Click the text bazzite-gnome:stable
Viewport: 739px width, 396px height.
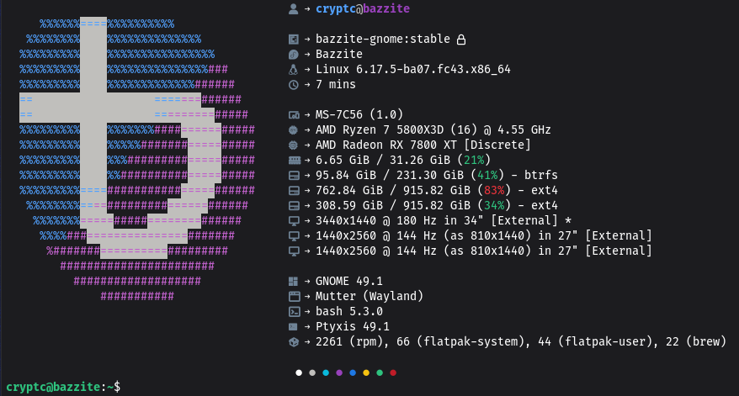pyautogui.click(x=383, y=39)
